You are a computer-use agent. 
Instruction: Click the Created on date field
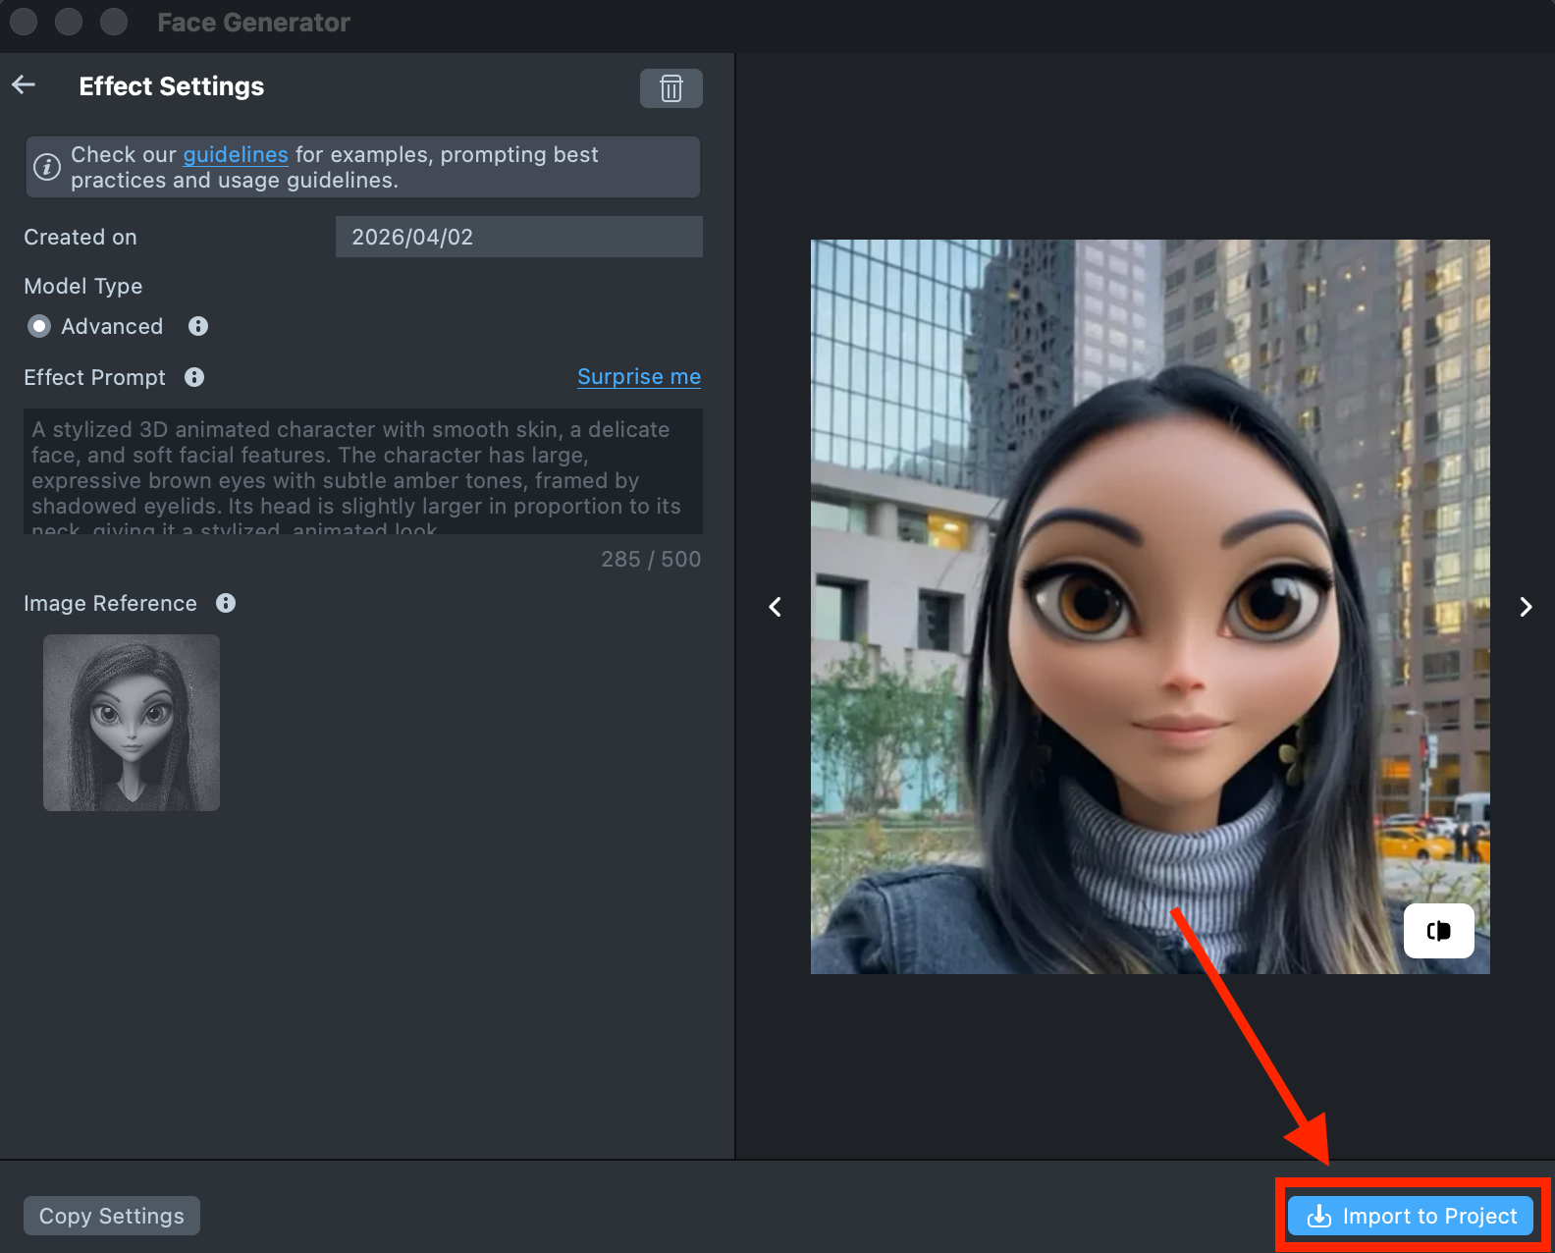(x=518, y=237)
